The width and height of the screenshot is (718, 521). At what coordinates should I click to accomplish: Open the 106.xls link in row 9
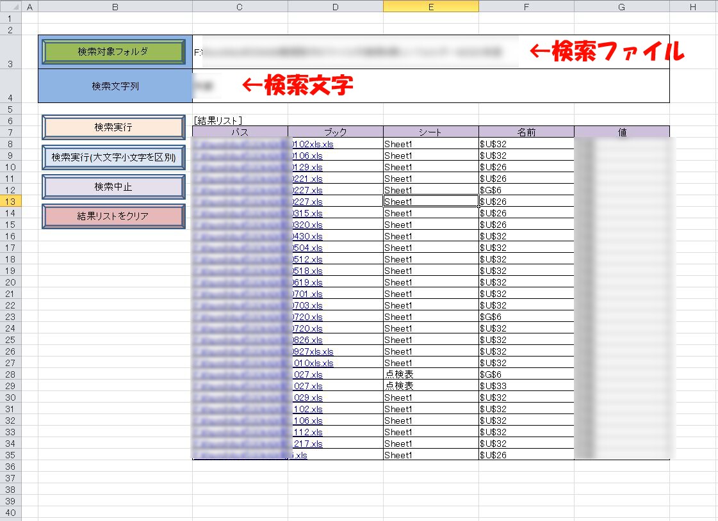point(307,156)
